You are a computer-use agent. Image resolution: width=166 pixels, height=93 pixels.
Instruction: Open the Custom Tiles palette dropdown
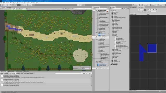(x=138, y=14)
